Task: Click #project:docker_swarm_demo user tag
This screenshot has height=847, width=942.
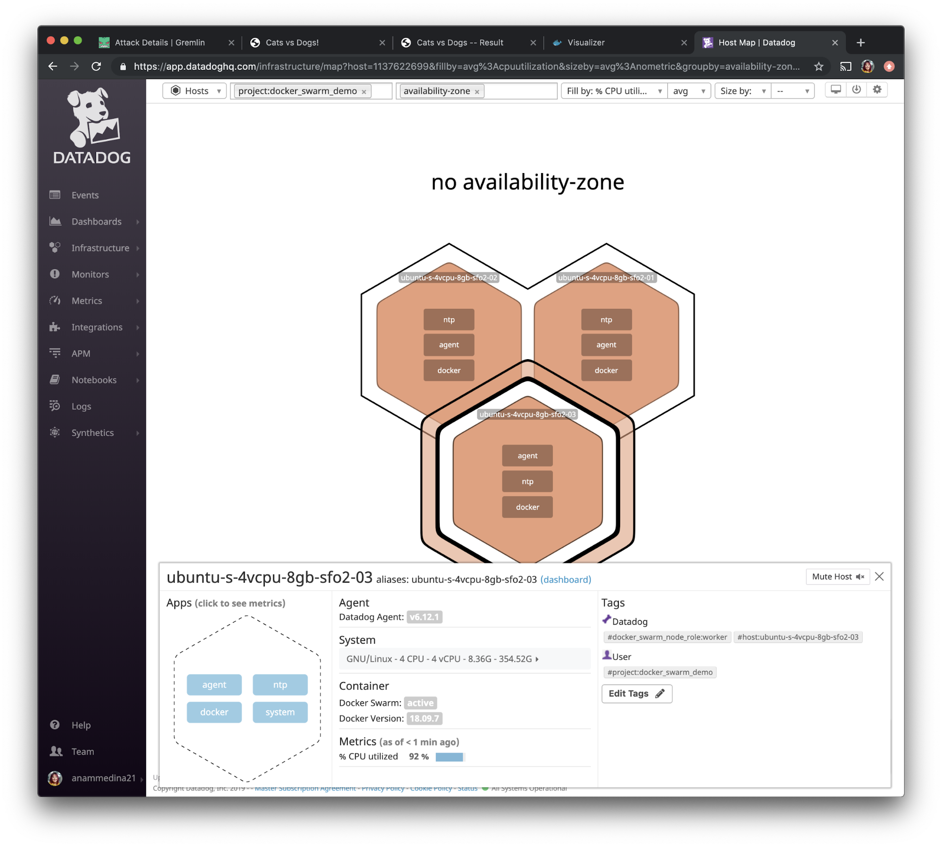Action: (660, 672)
